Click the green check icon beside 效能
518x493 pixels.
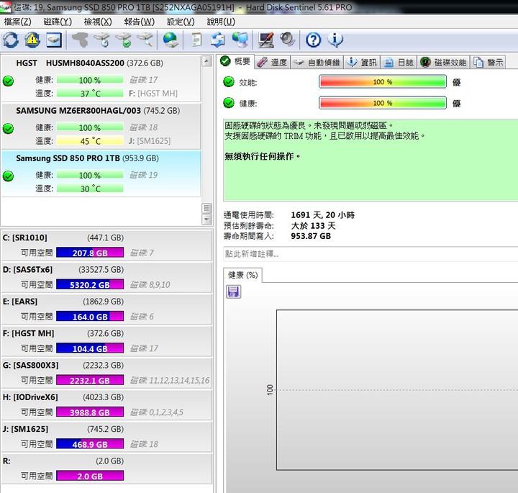229,81
